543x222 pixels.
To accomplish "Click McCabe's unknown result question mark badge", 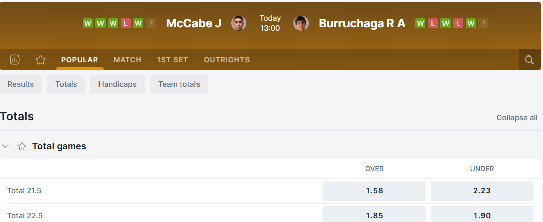I will coord(151,23).
